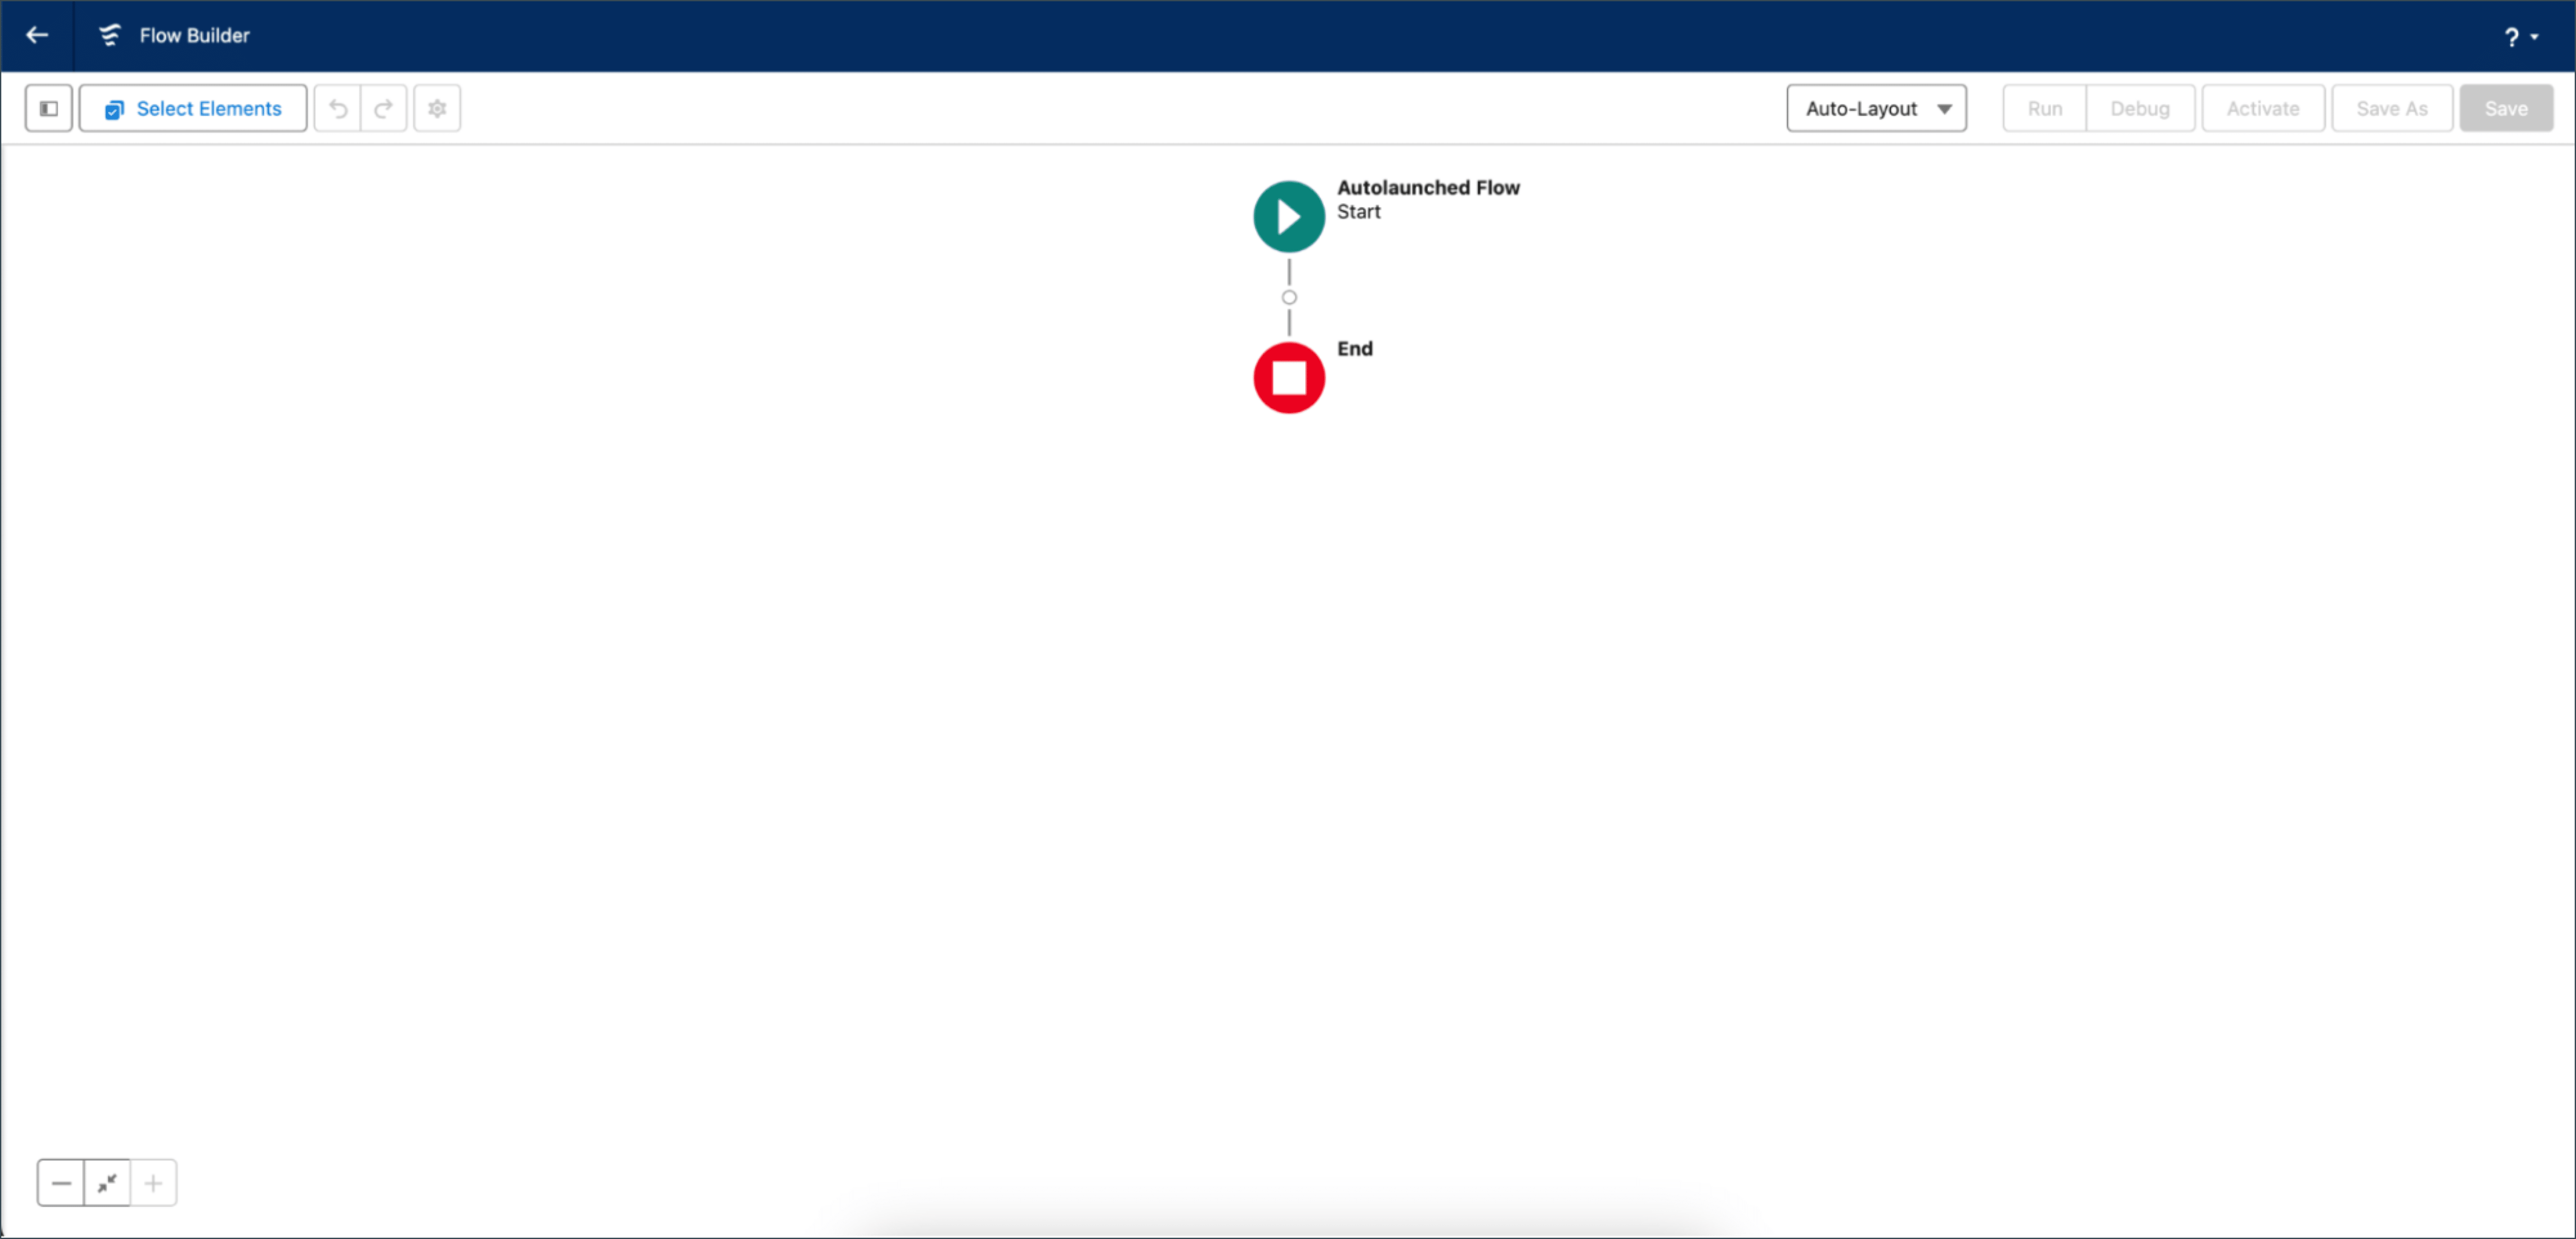Click the Save button

2505,108
